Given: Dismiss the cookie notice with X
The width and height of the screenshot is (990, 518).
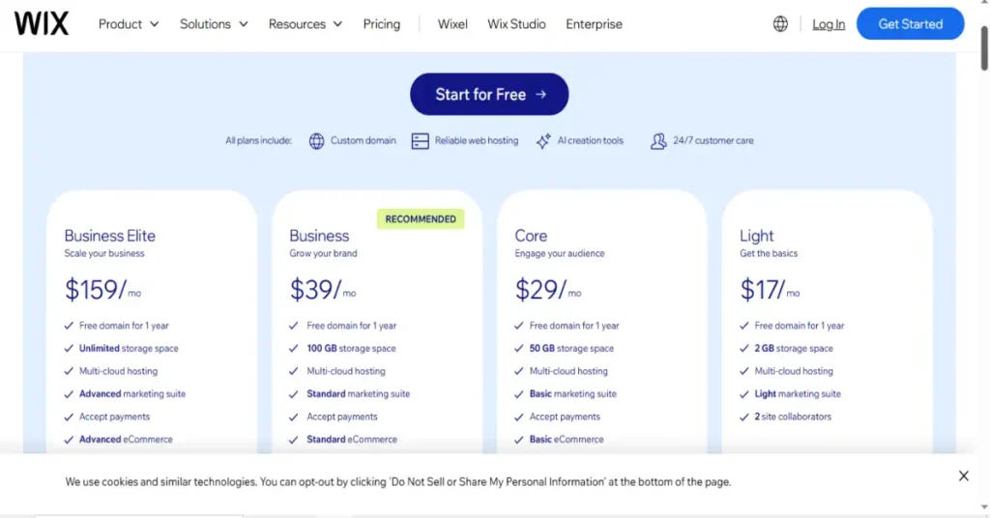Looking at the screenshot, I should (963, 475).
